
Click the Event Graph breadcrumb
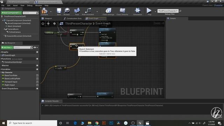pyautogui.click(x=103, y=23)
